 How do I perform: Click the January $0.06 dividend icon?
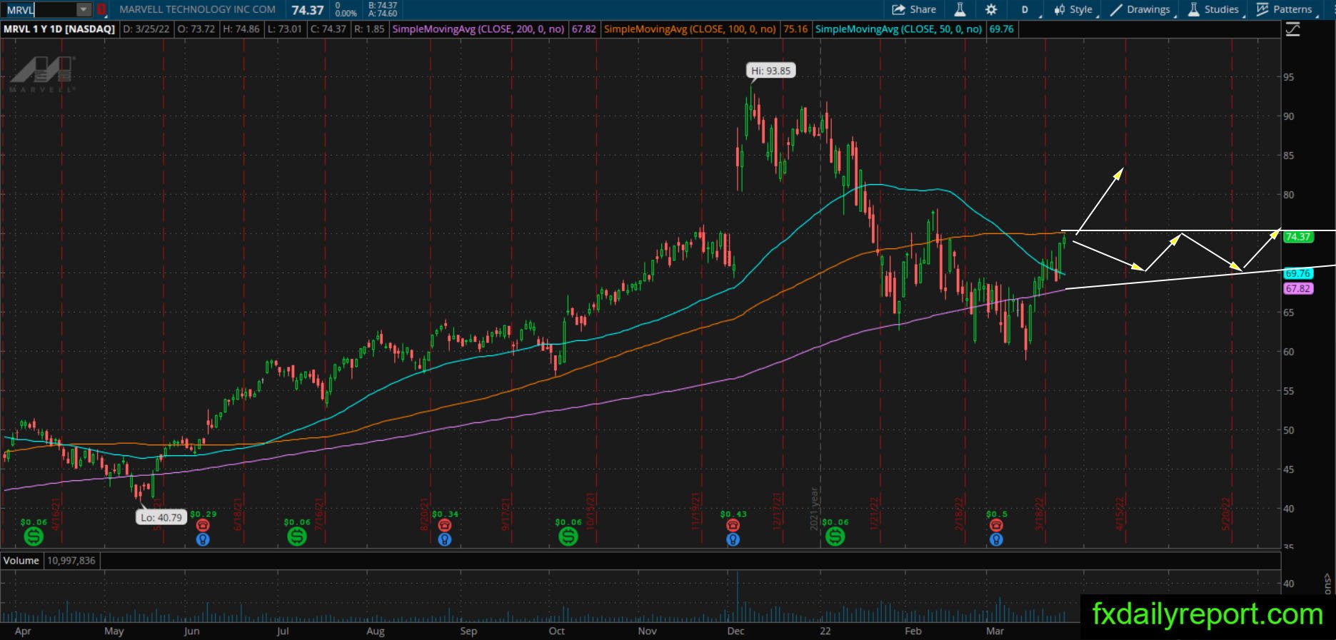click(835, 536)
